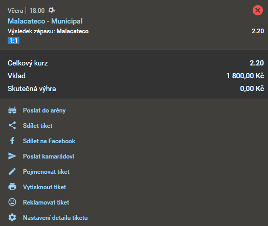Click the gear settings icon
Screen dimensions: 268x226
pos(12,217)
